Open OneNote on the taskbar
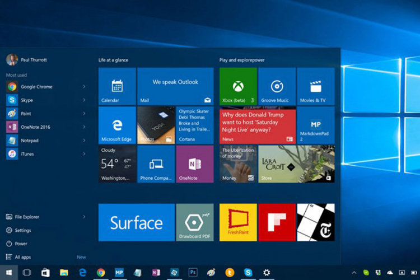 (156, 273)
